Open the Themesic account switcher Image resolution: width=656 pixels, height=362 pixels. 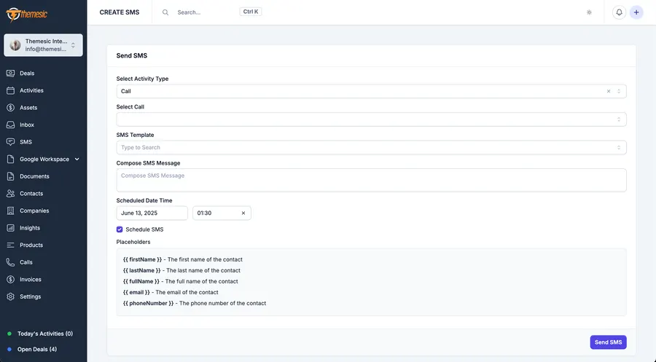coord(44,45)
